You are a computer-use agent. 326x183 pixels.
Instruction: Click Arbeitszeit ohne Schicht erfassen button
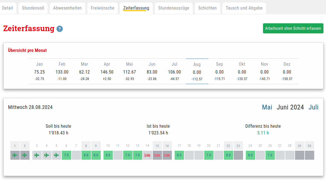click(293, 28)
